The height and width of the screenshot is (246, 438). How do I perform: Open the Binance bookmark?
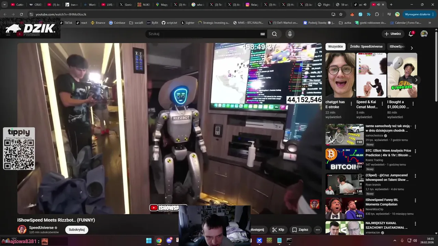[x=98, y=23]
